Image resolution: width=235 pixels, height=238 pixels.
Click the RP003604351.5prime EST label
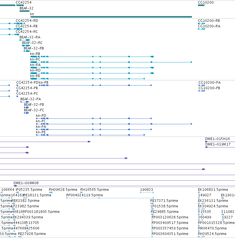(170, 234)
